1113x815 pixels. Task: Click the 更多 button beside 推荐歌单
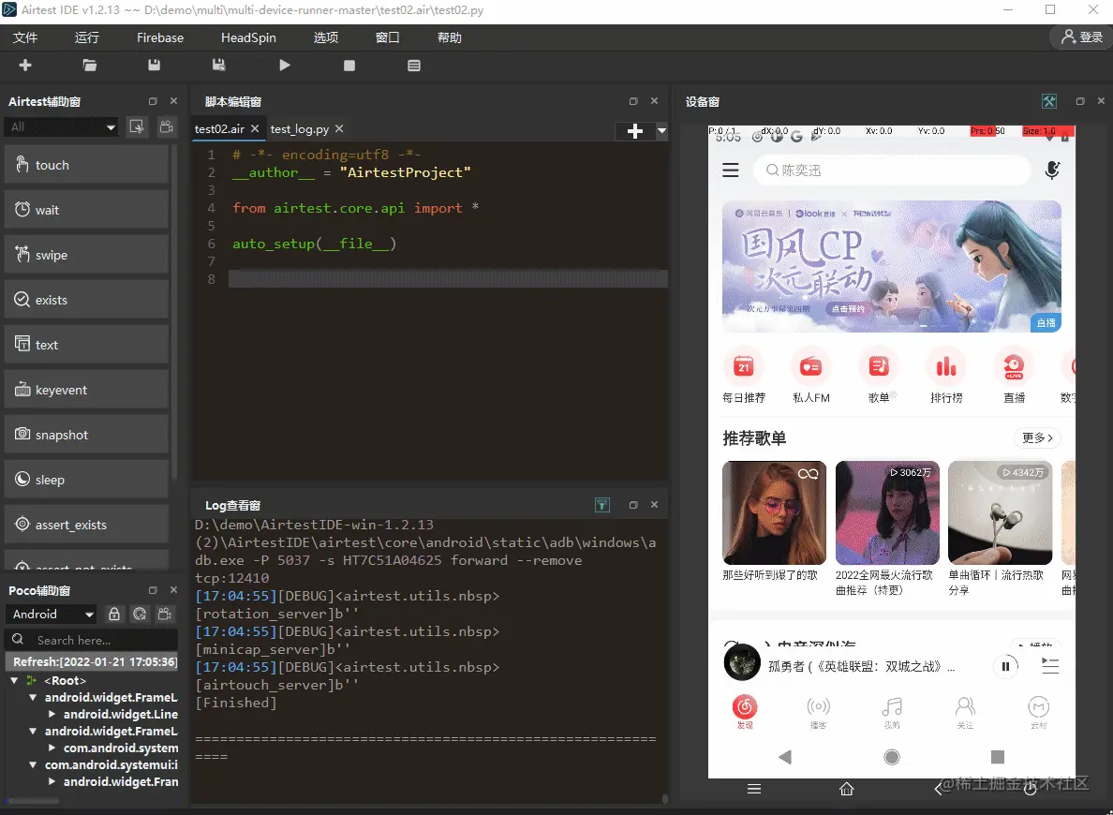(x=1038, y=438)
